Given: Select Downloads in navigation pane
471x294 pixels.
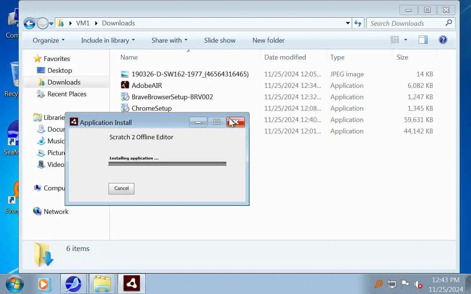Looking at the screenshot, I should 64,82.
